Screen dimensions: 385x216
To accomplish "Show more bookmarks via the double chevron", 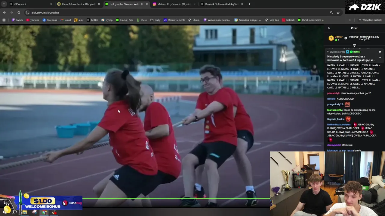I will [350, 20].
